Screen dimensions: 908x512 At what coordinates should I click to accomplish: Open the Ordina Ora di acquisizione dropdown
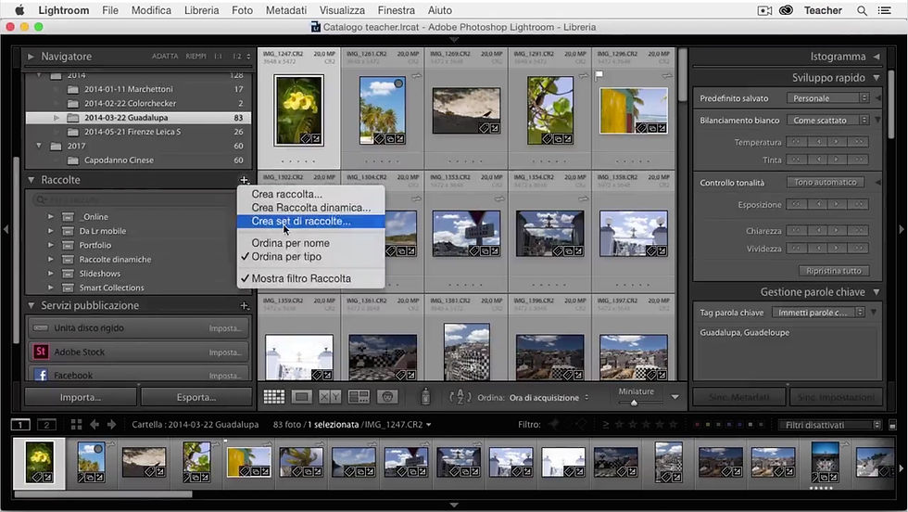pyautogui.click(x=549, y=398)
